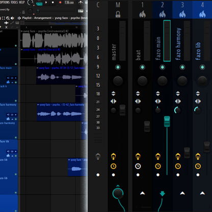Click the flame icon under track 4
The width and height of the screenshot is (212, 212).
point(202,14)
